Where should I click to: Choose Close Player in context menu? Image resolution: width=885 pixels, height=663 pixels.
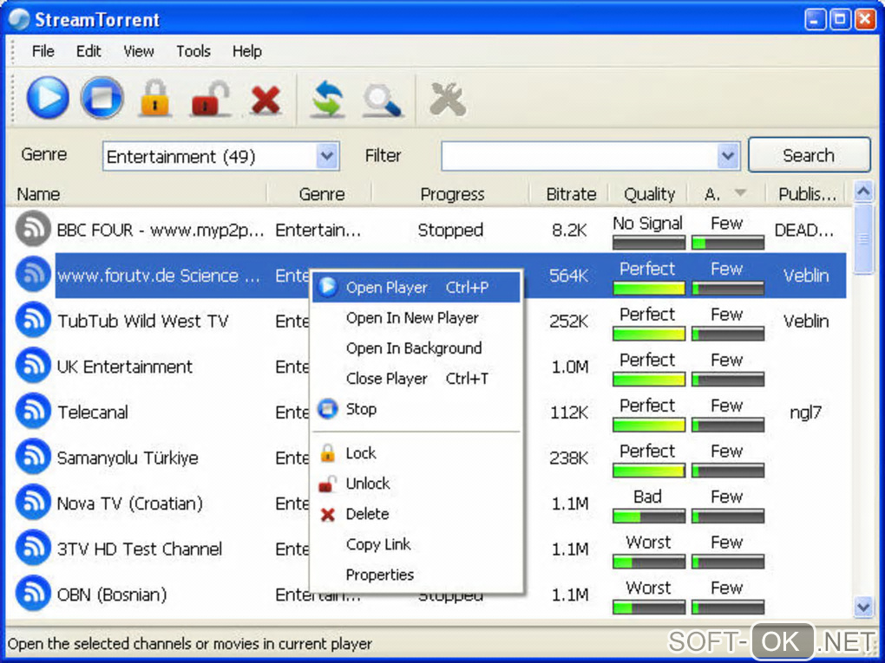(416, 379)
